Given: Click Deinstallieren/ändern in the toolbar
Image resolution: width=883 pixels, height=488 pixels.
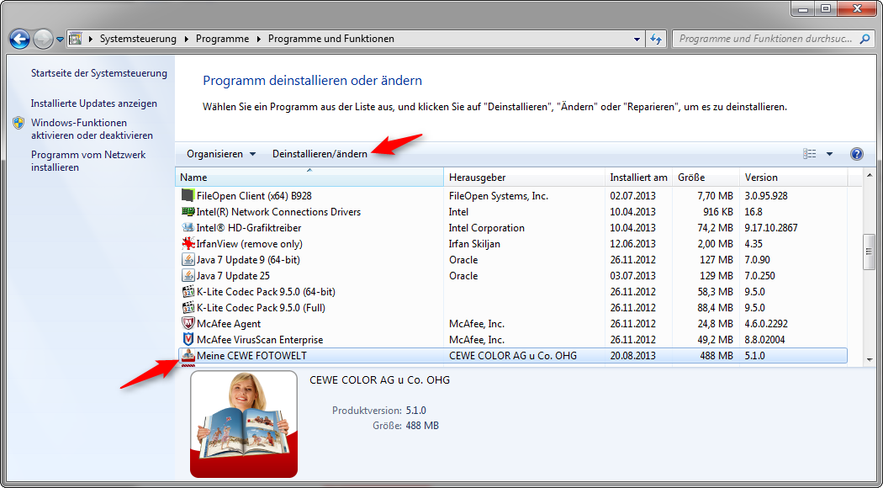Looking at the screenshot, I should (320, 154).
